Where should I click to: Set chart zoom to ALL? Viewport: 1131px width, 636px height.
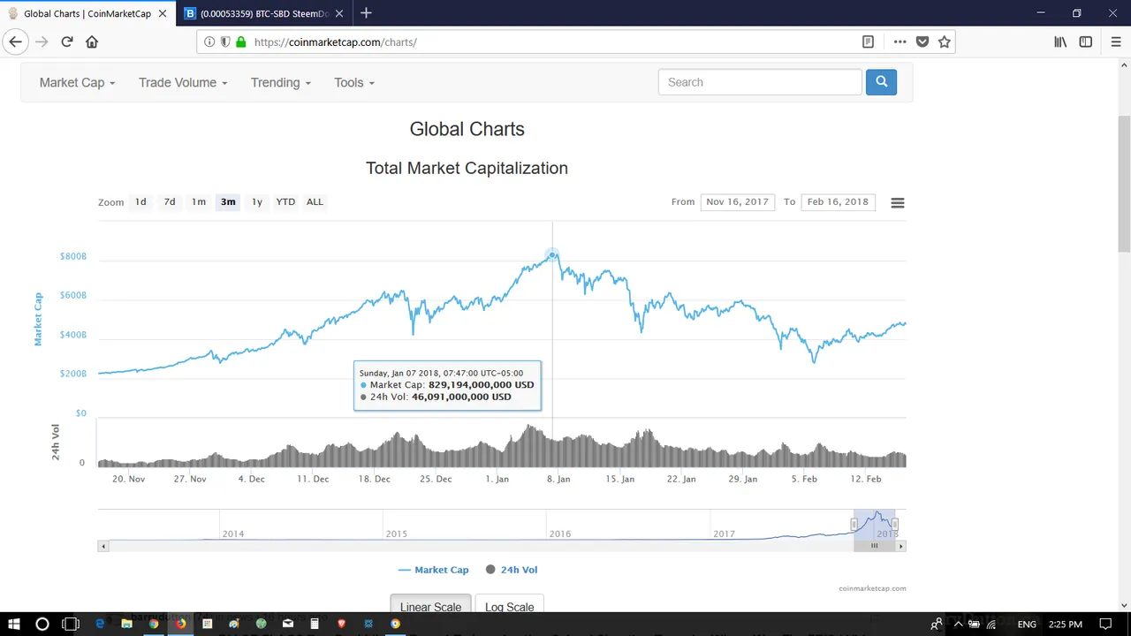[315, 201]
